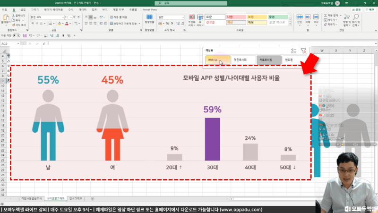Switch to the Insert (삽입) ribbon tab
The image size is (378, 213).
(x=23, y=9)
